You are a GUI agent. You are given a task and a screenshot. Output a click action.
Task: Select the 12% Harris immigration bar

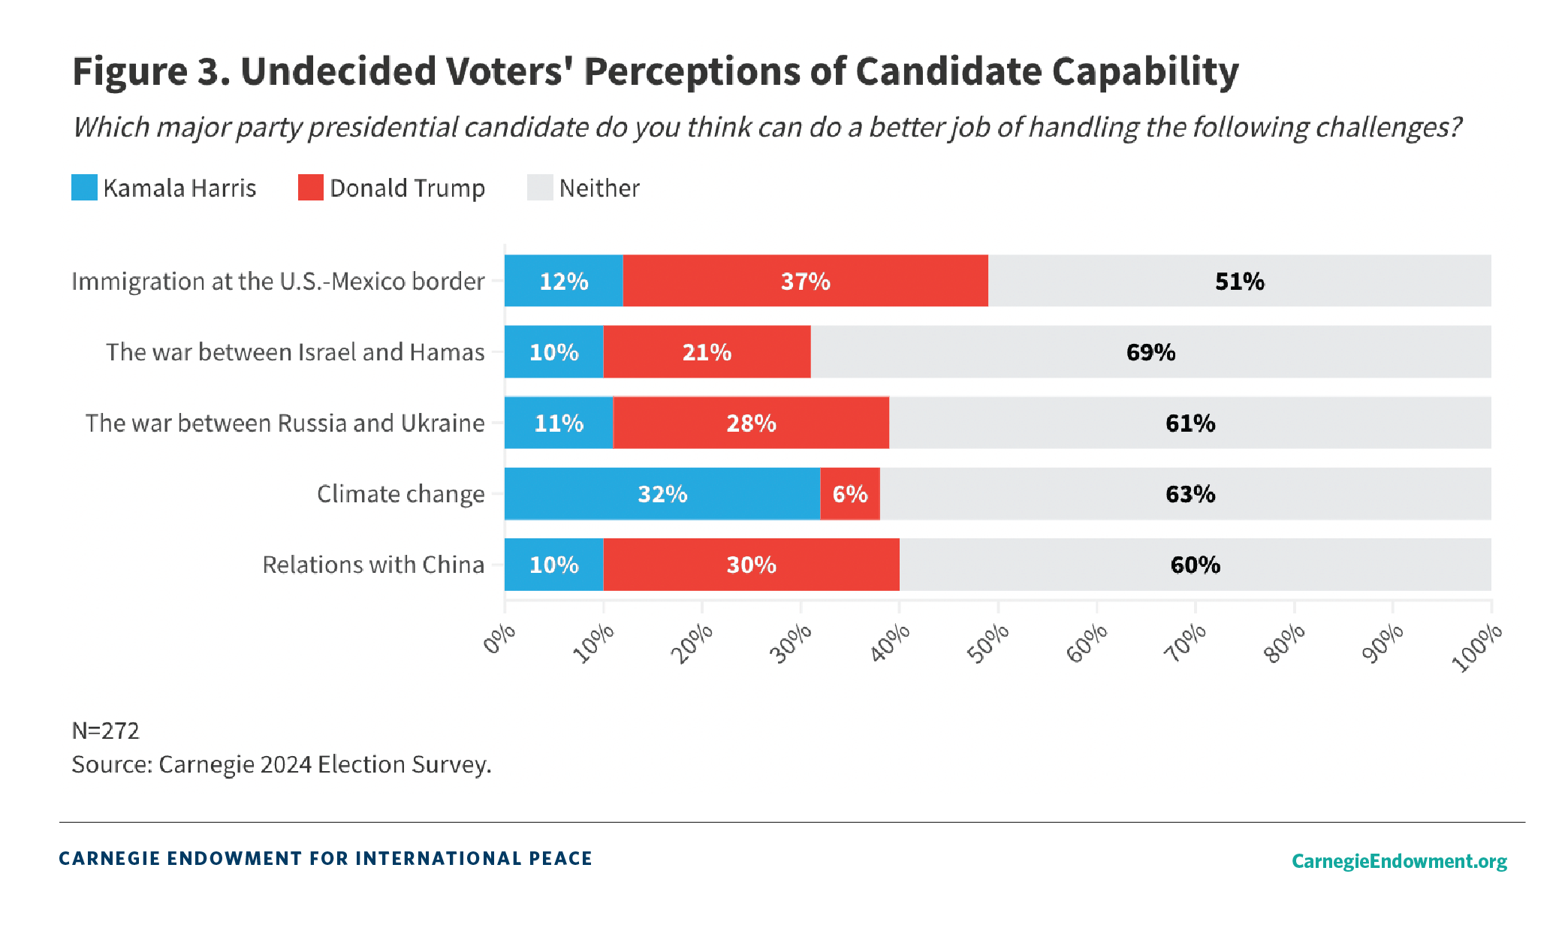(x=563, y=281)
